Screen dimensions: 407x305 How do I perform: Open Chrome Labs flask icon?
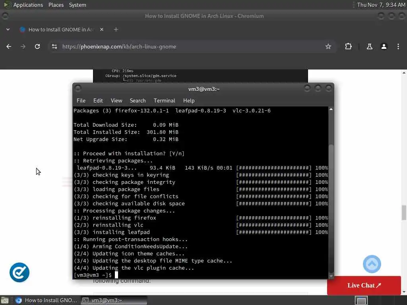coord(369,46)
